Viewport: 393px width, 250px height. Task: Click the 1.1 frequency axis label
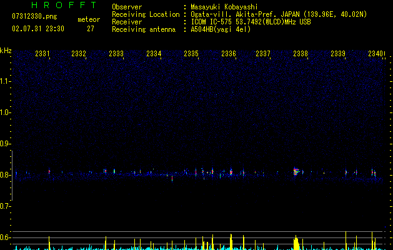pyautogui.click(x=5, y=81)
